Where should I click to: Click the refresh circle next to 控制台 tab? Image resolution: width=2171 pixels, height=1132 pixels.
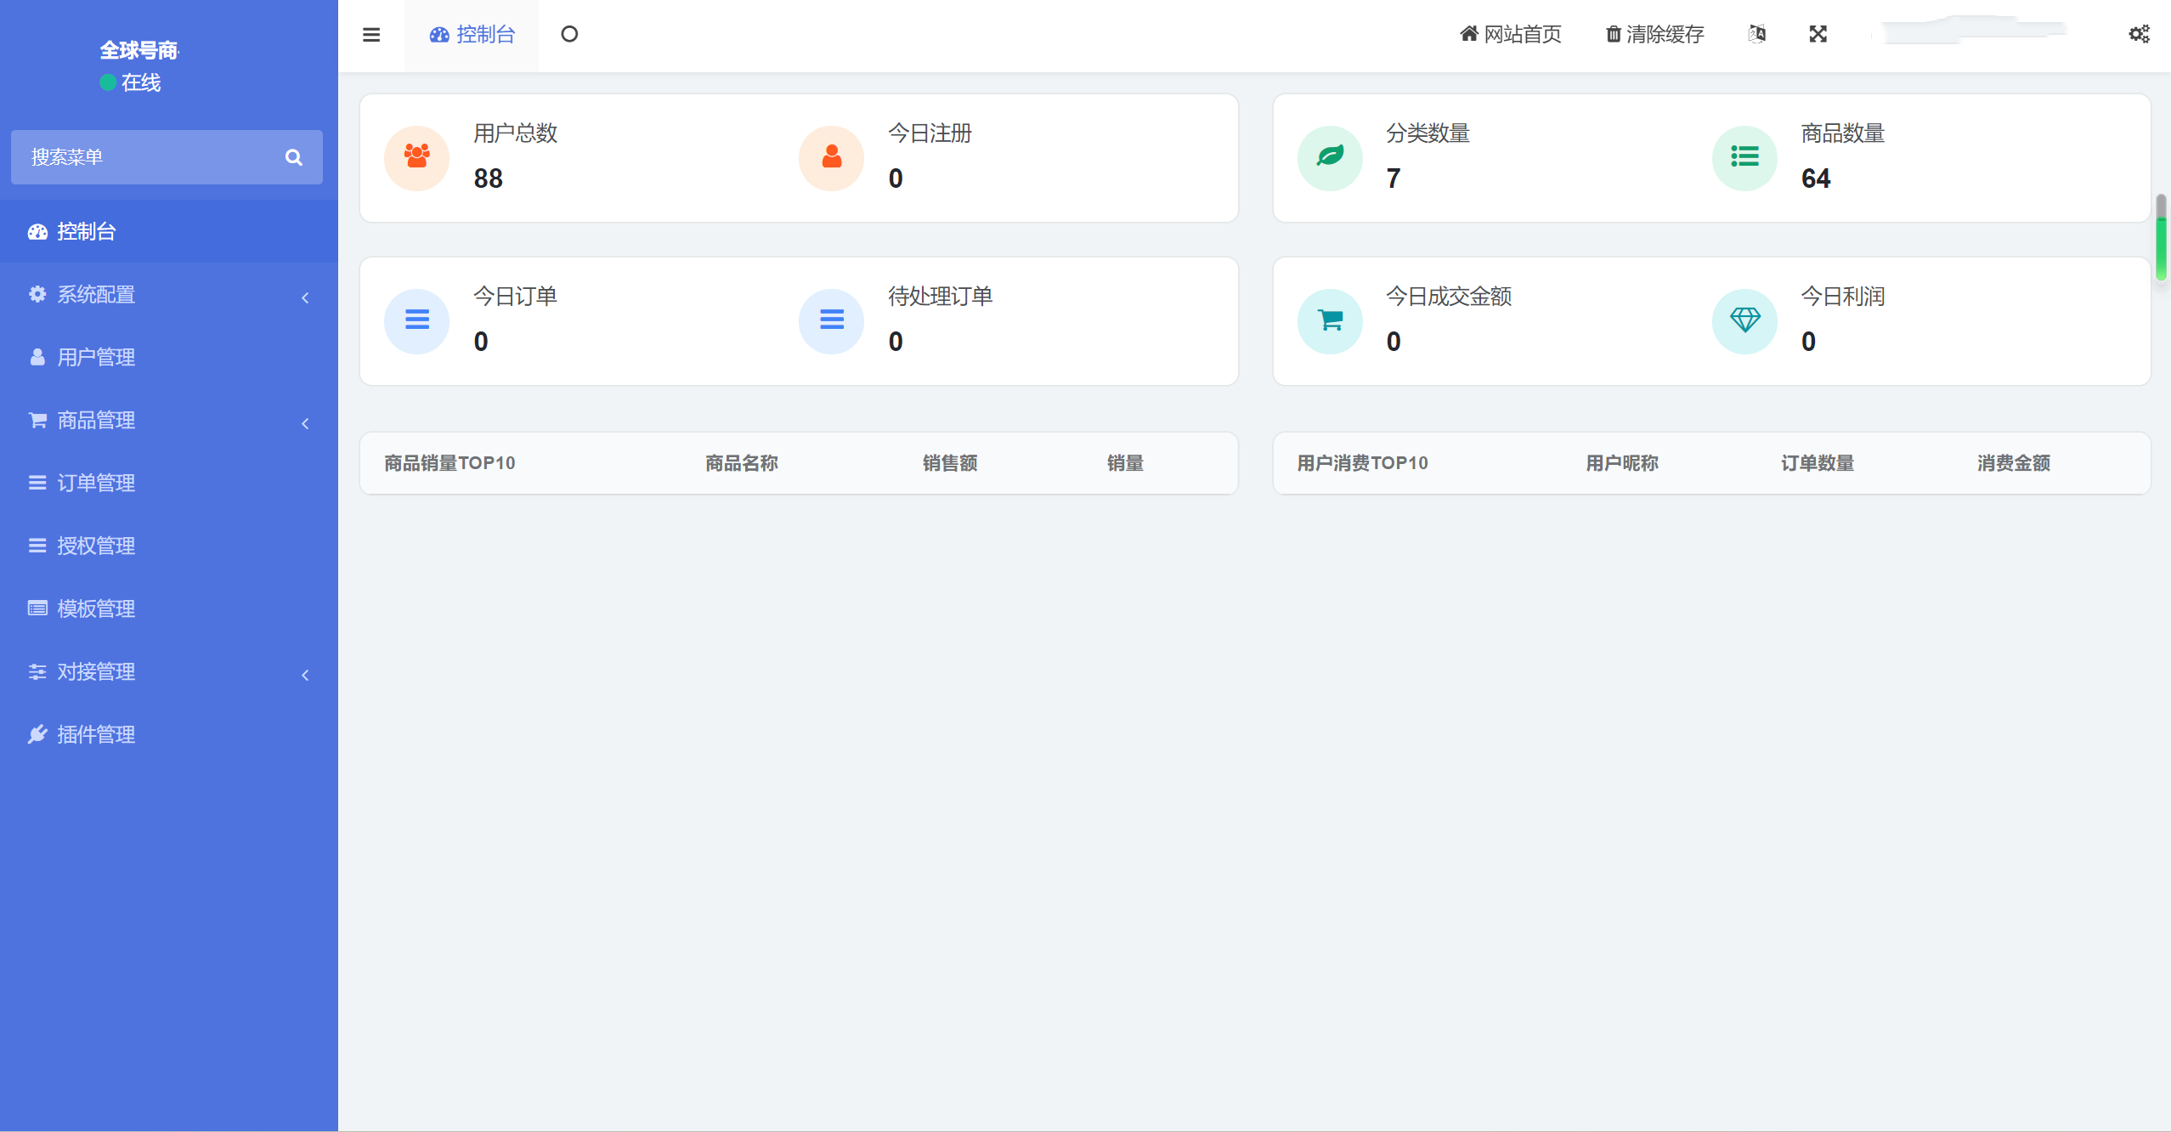coord(570,34)
